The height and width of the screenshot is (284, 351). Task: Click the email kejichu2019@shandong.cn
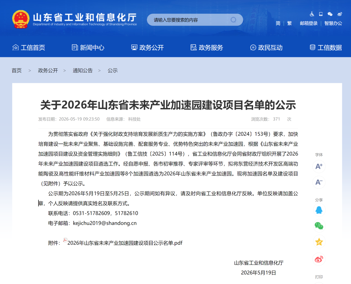pos(105,223)
